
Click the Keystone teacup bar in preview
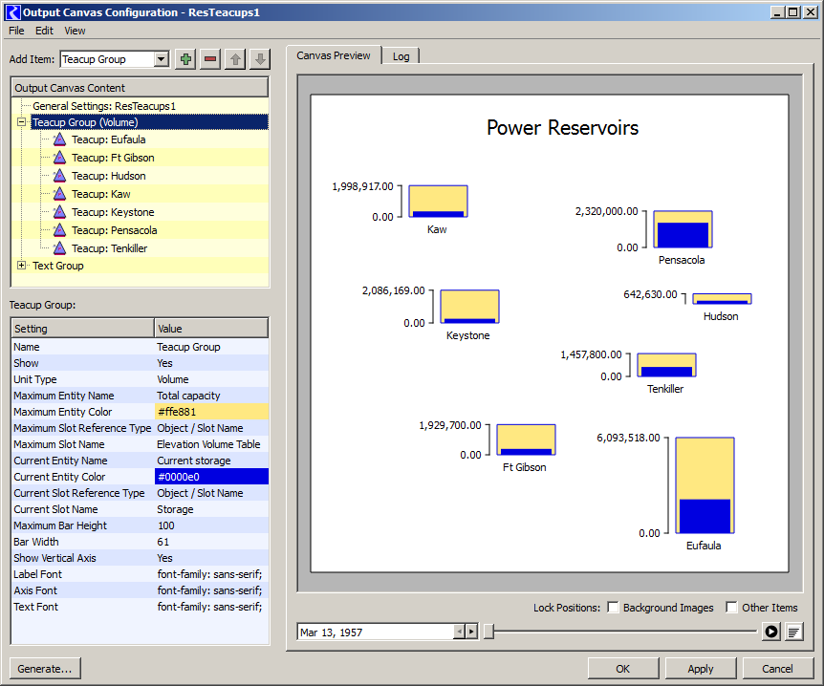click(x=469, y=307)
